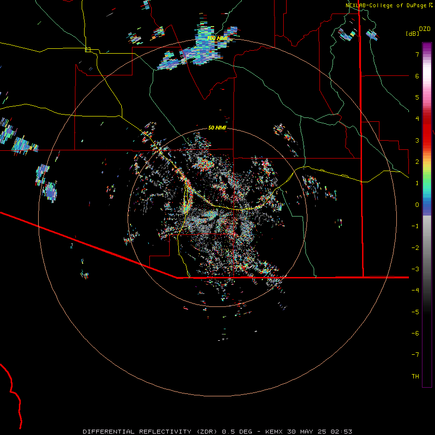Click the TH threshold label
Viewport: 435px width, 435px height.
415,376
